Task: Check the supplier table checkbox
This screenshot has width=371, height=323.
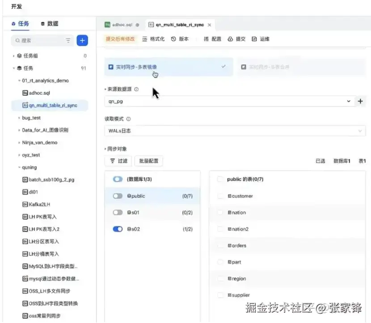Action: click(220, 295)
